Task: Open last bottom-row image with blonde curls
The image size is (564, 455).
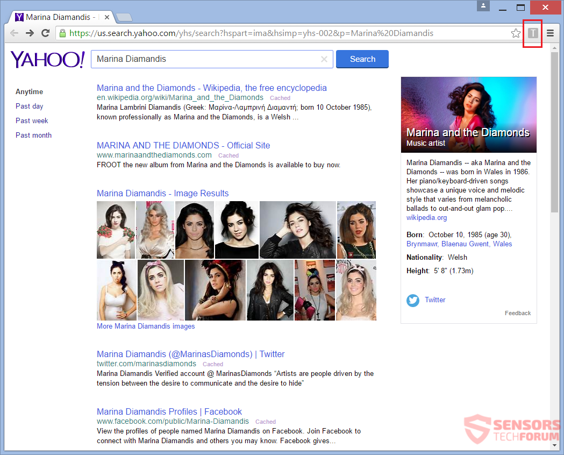Action: pyautogui.click(x=356, y=290)
